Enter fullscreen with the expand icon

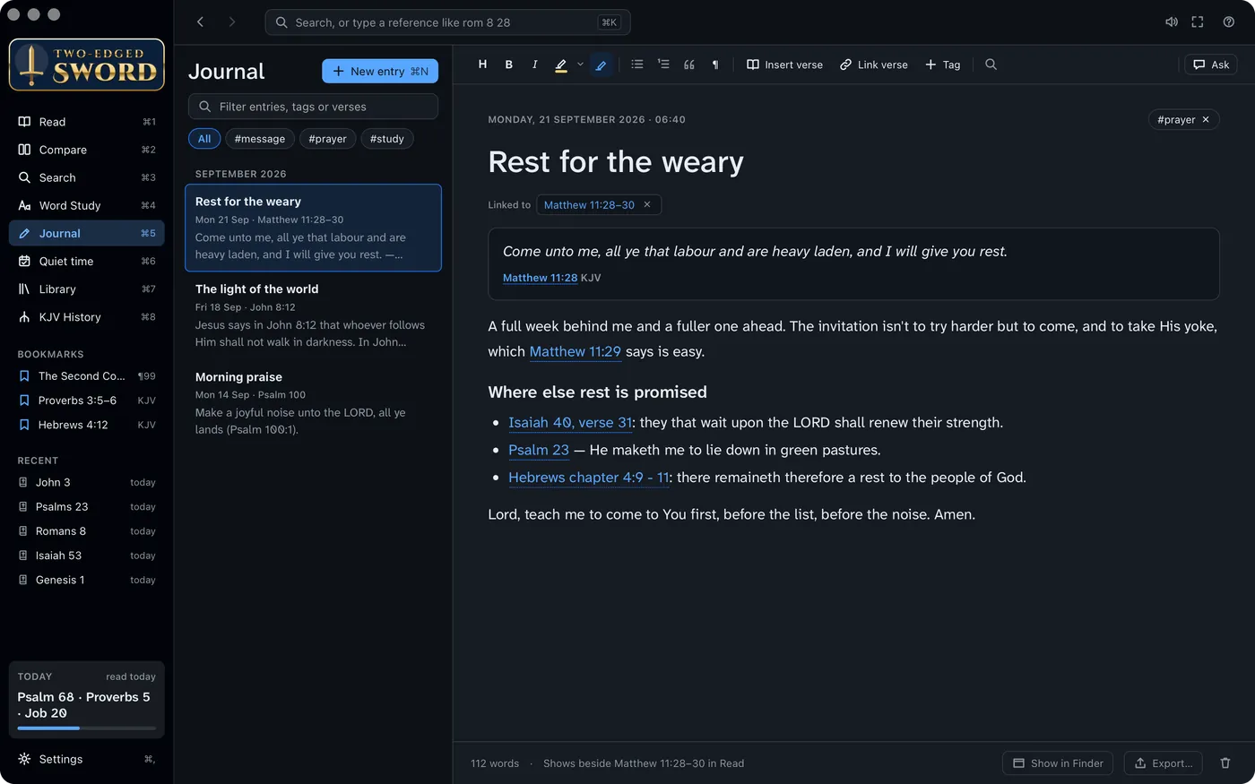tap(1198, 22)
